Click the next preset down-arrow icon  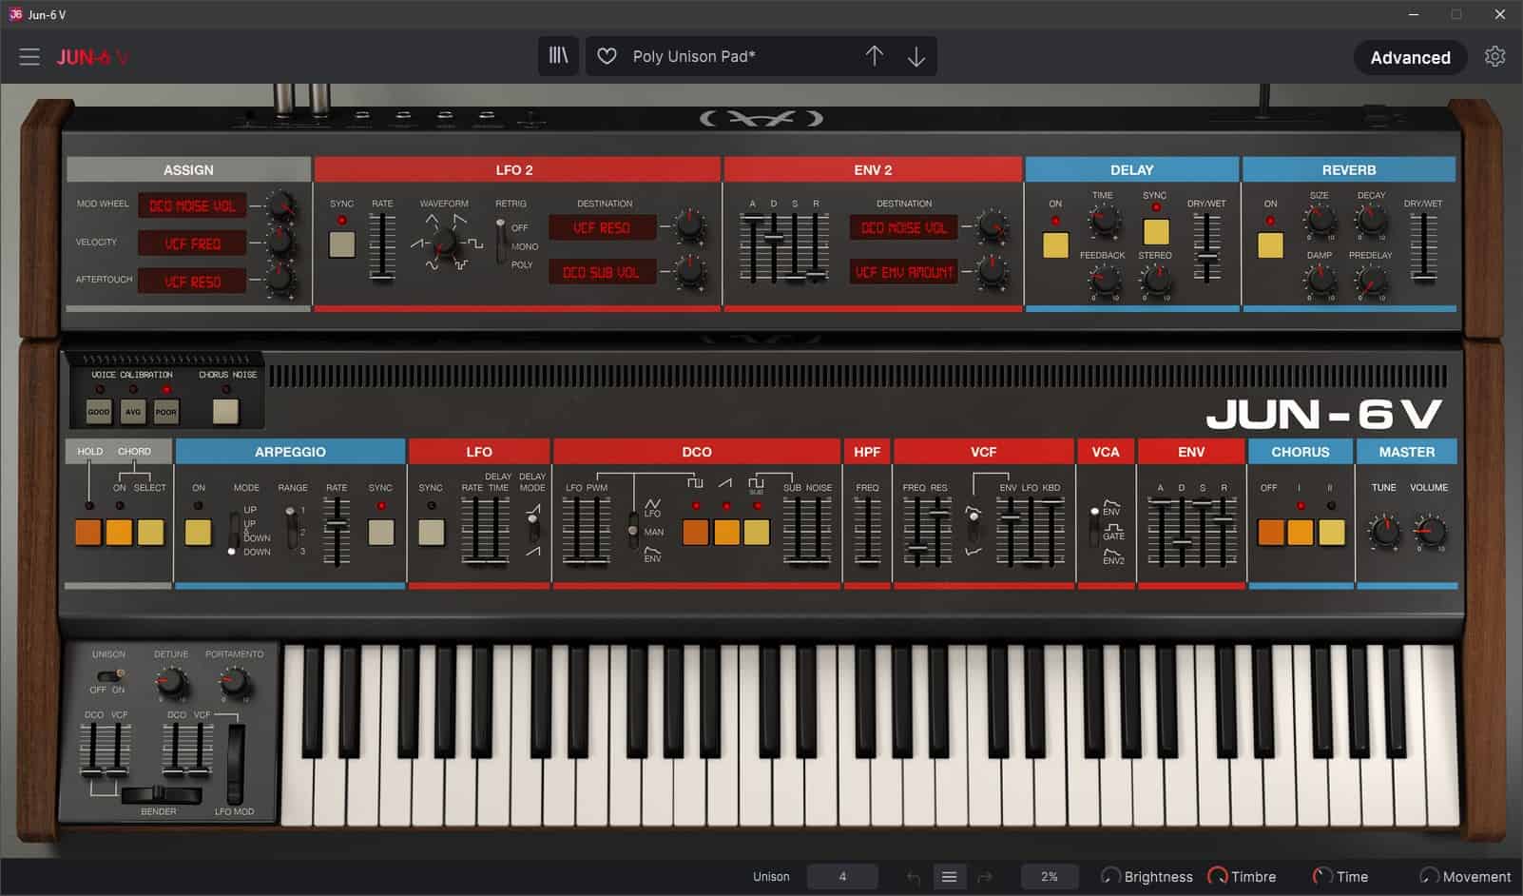tap(916, 56)
